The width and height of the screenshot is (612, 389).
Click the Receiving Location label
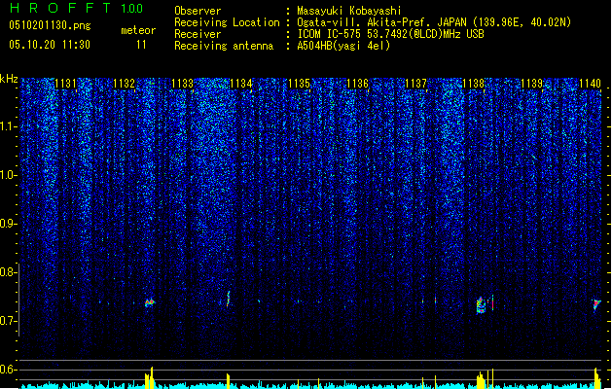click(227, 22)
